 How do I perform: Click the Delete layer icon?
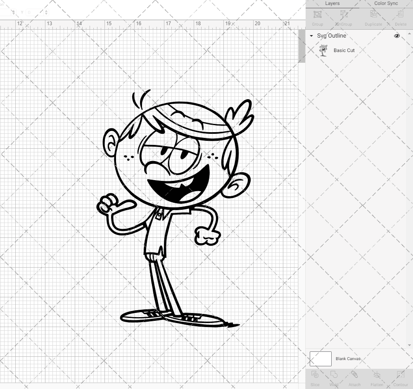point(400,17)
